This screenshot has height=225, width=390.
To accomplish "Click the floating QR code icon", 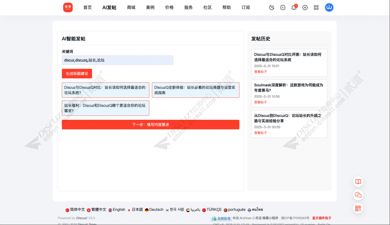I will 358,208.
